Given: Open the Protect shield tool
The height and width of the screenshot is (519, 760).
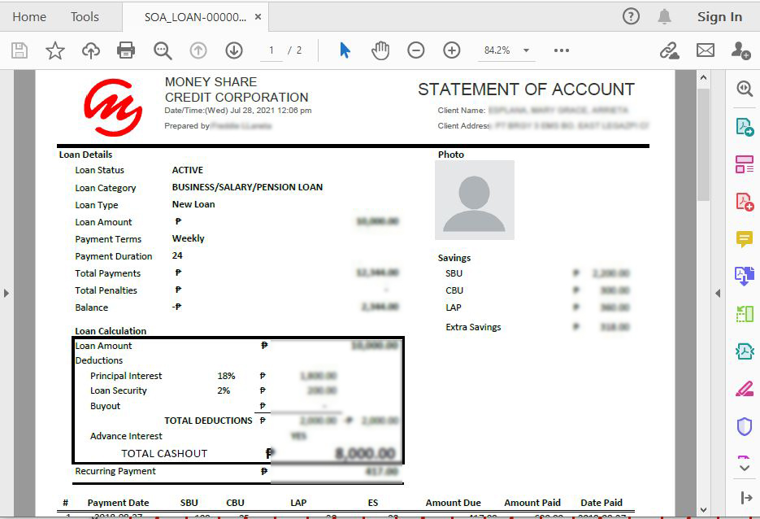Looking at the screenshot, I should click(745, 426).
